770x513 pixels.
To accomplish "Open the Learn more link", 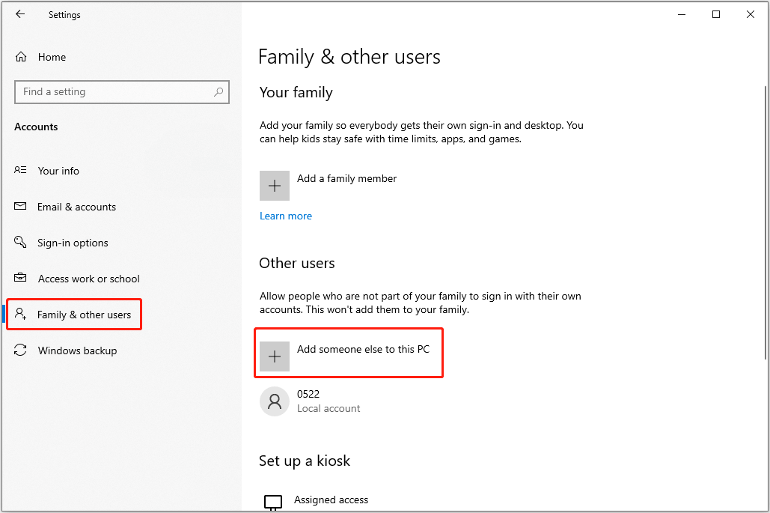I will pos(285,216).
